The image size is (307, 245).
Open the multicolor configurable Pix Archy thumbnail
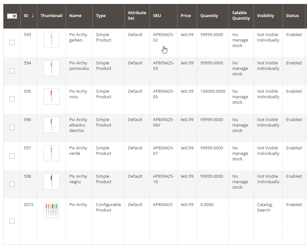(51, 210)
